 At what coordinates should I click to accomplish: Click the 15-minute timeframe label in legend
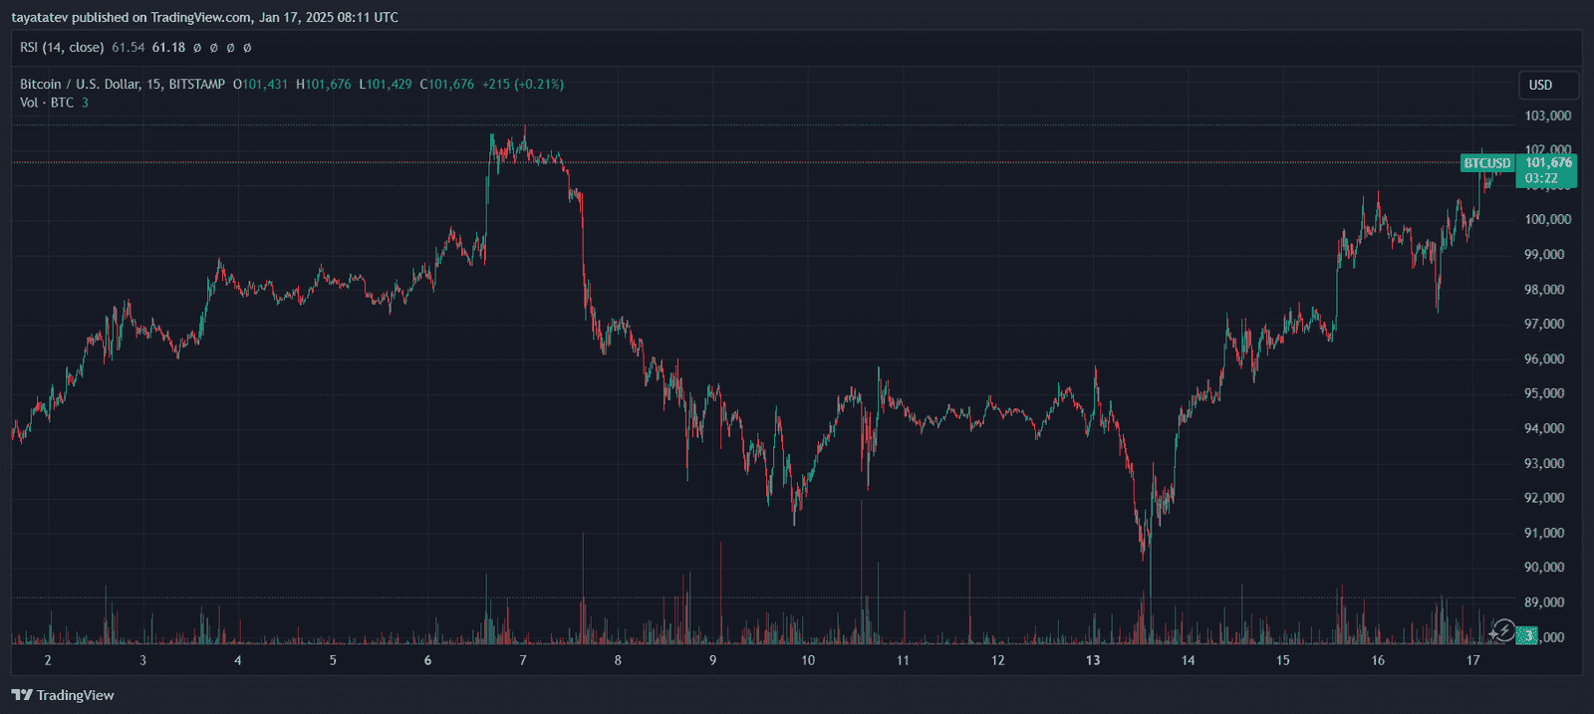(x=155, y=84)
